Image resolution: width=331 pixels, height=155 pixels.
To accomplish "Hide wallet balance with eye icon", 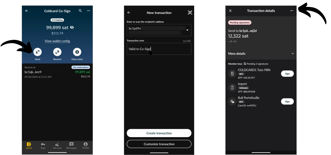I will click(x=72, y=27).
